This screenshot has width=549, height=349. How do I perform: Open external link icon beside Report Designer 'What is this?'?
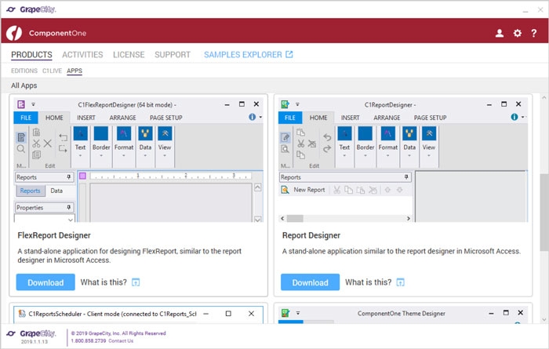[400, 282]
